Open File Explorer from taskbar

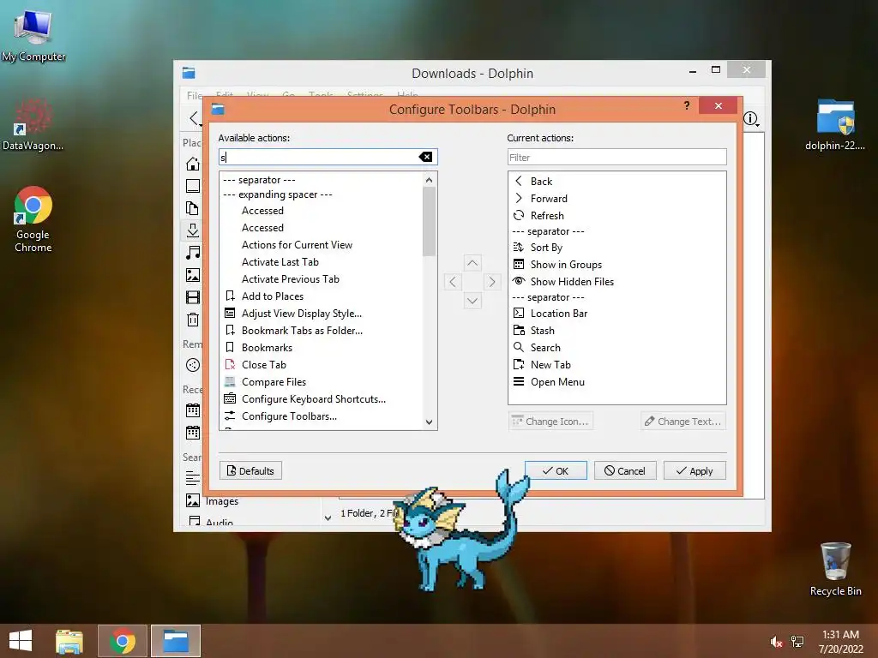[69, 641]
